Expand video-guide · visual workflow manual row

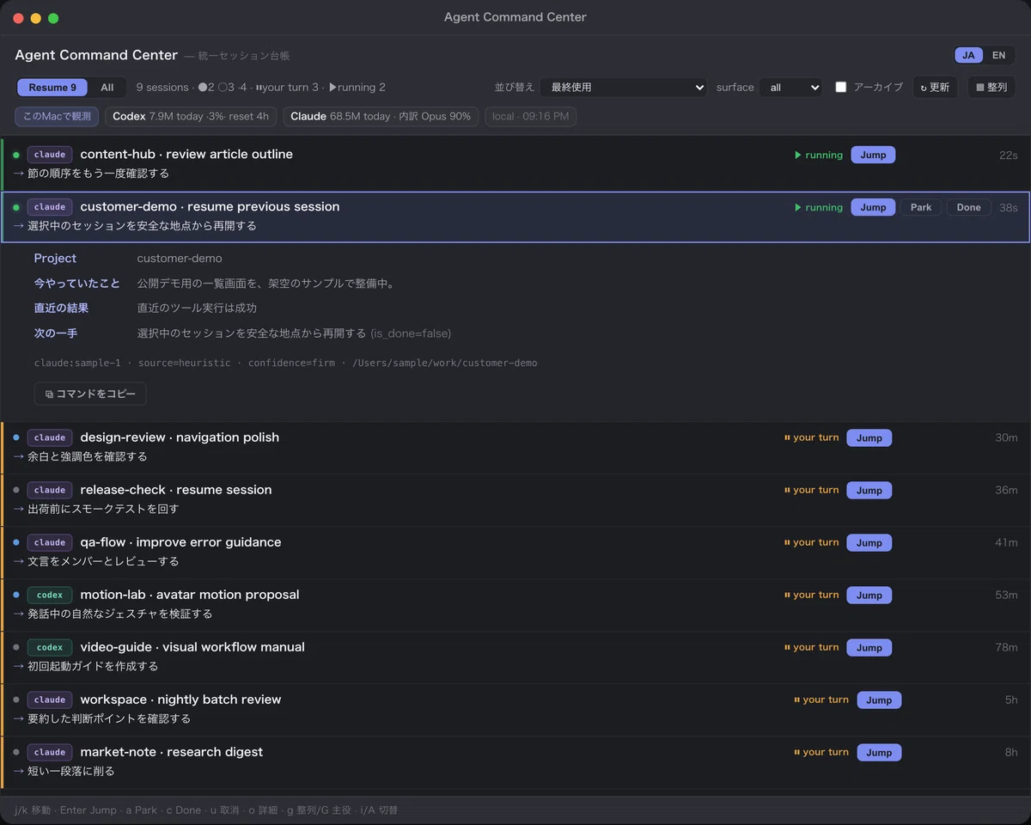coord(515,657)
